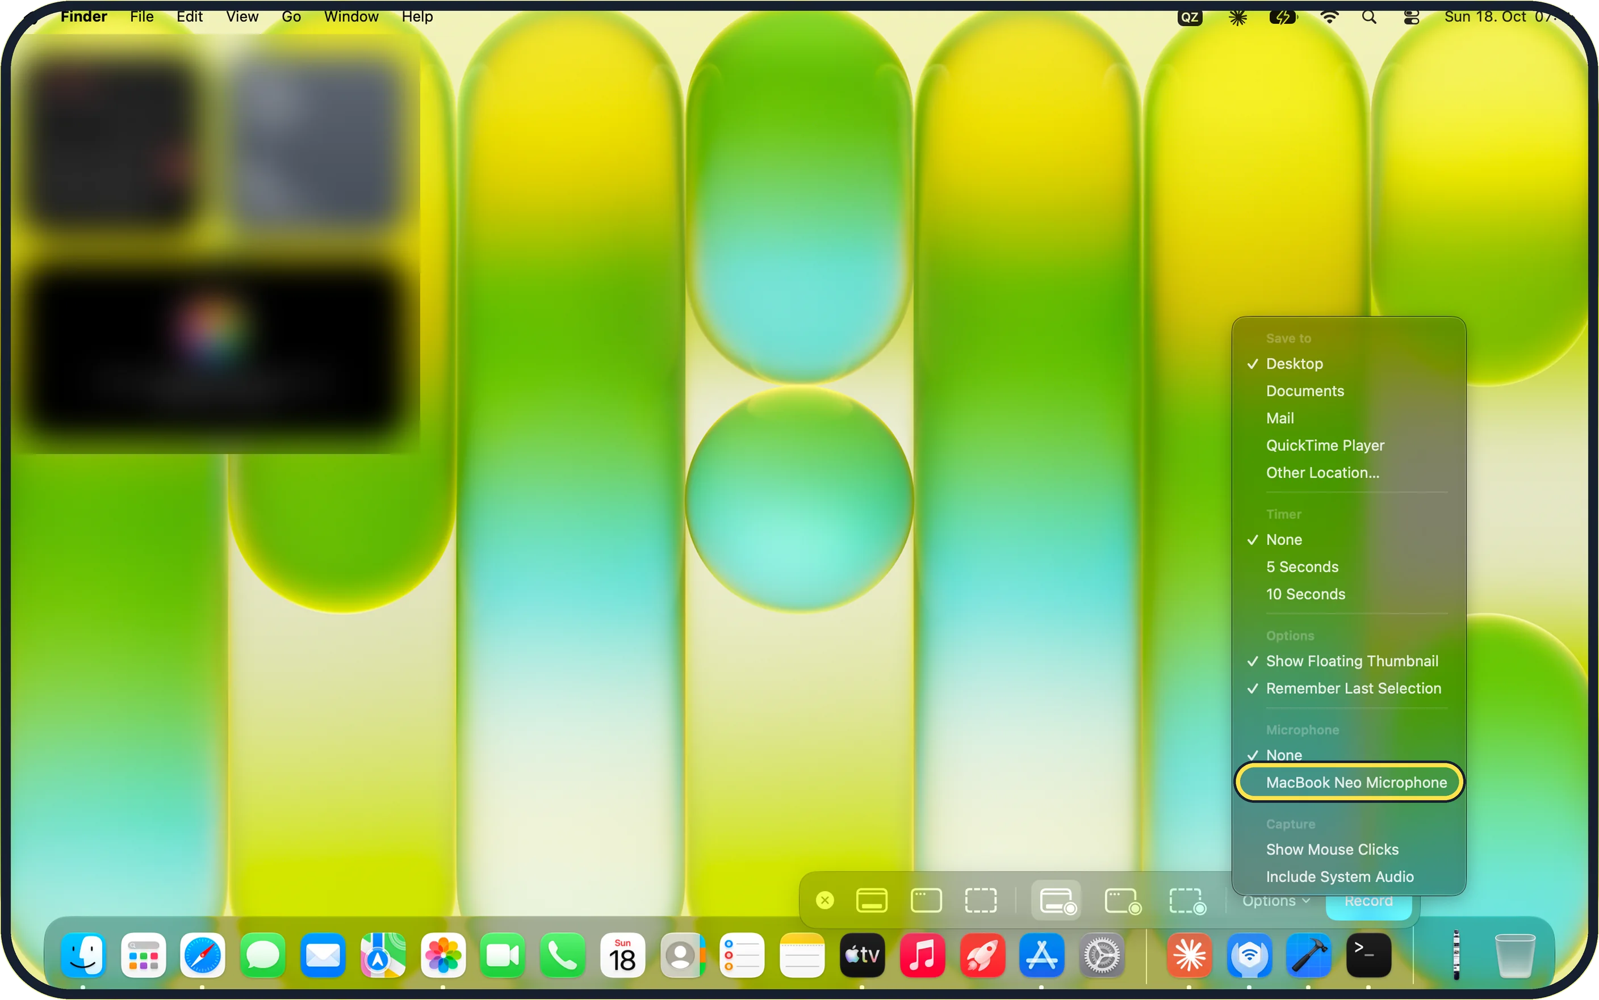Pick Other Location… for saving
The height and width of the screenshot is (1000, 1599).
(1348, 472)
